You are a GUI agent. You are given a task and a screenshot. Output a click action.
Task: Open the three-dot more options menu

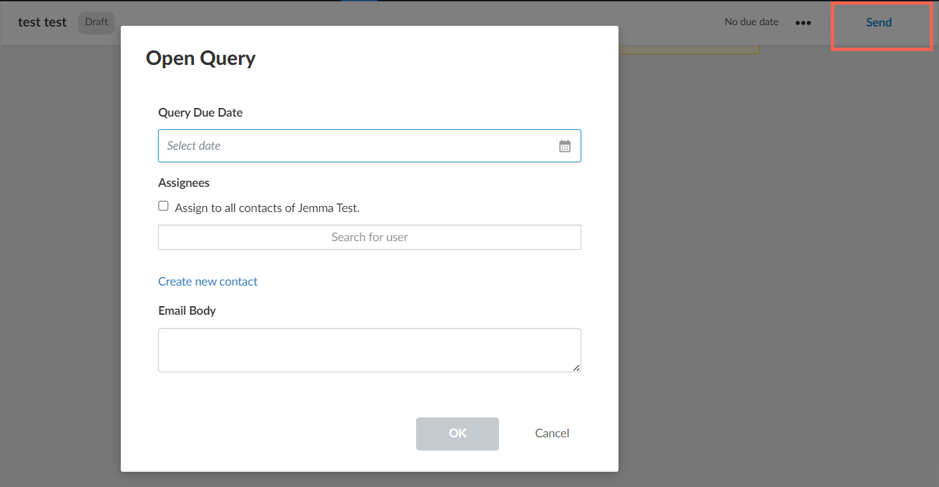click(803, 23)
